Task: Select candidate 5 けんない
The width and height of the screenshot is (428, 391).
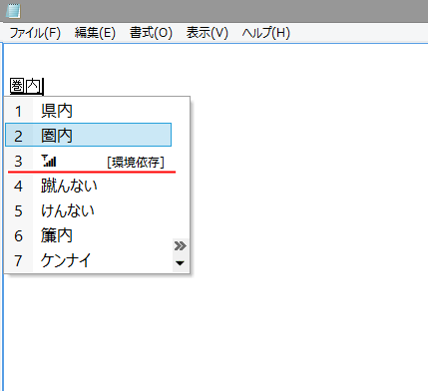Action: click(x=88, y=210)
